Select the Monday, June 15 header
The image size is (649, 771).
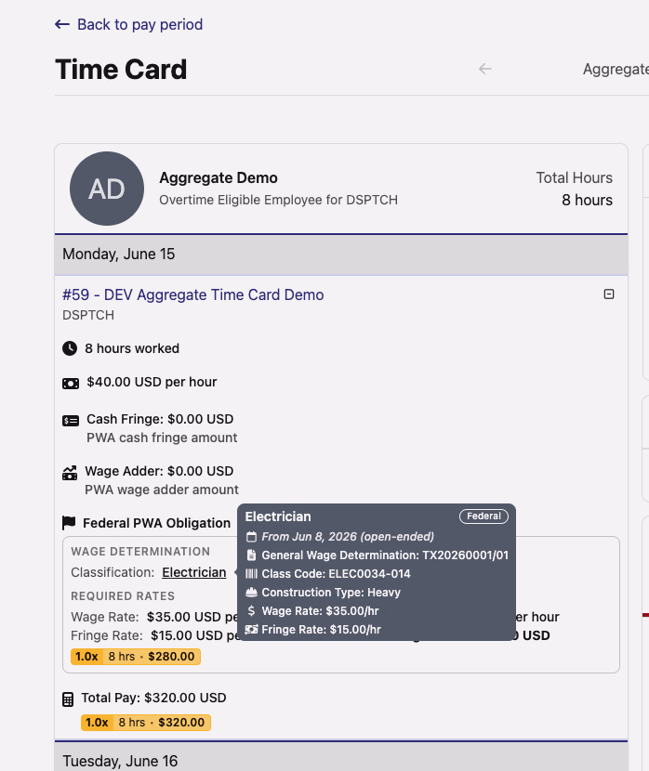coord(341,255)
